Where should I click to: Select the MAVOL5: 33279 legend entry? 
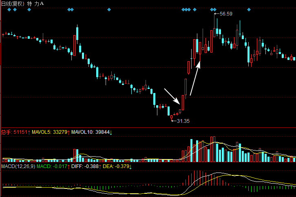(49, 132)
